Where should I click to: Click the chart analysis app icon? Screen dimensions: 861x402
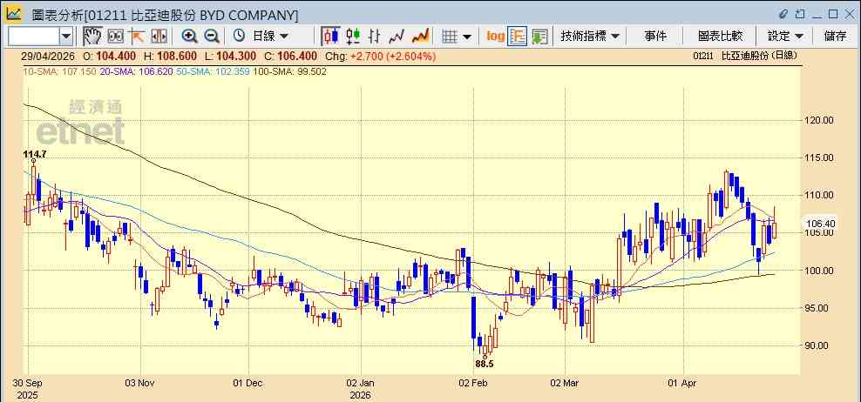tap(13, 13)
